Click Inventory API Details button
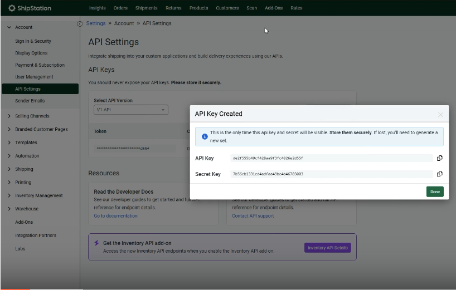This screenshot has width=456, height=290. click(x=327, y=248)
